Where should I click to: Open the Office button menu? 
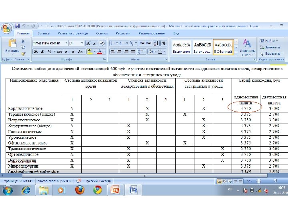[6, 29]
